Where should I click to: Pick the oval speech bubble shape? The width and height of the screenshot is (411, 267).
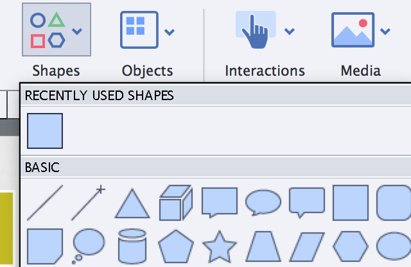click(263, 202)
